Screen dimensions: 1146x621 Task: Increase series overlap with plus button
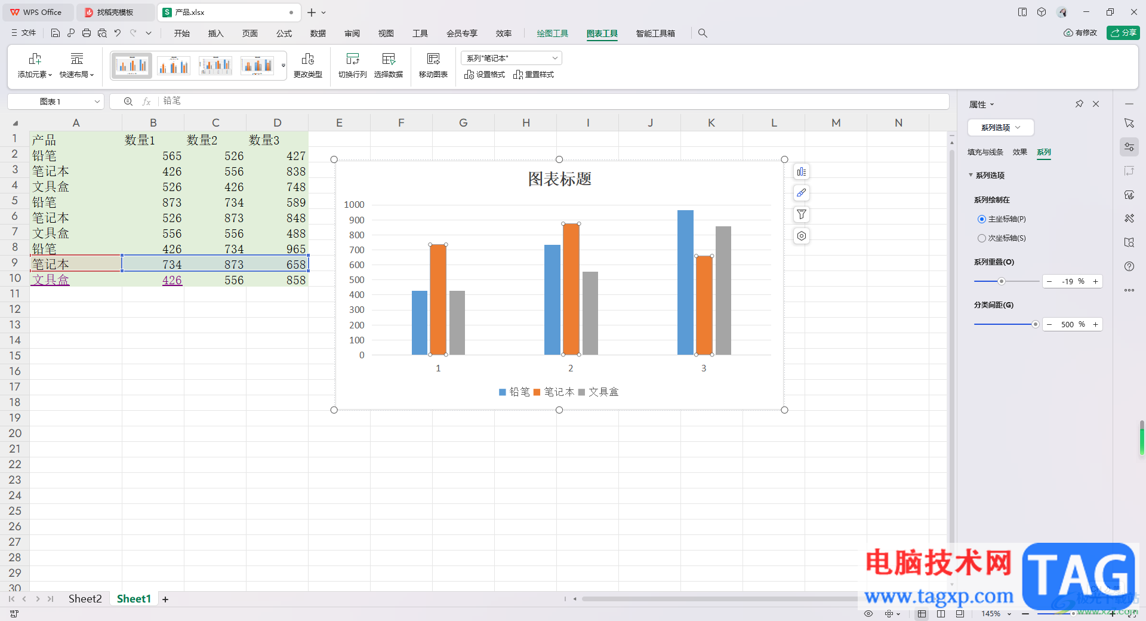(1095, 281)
